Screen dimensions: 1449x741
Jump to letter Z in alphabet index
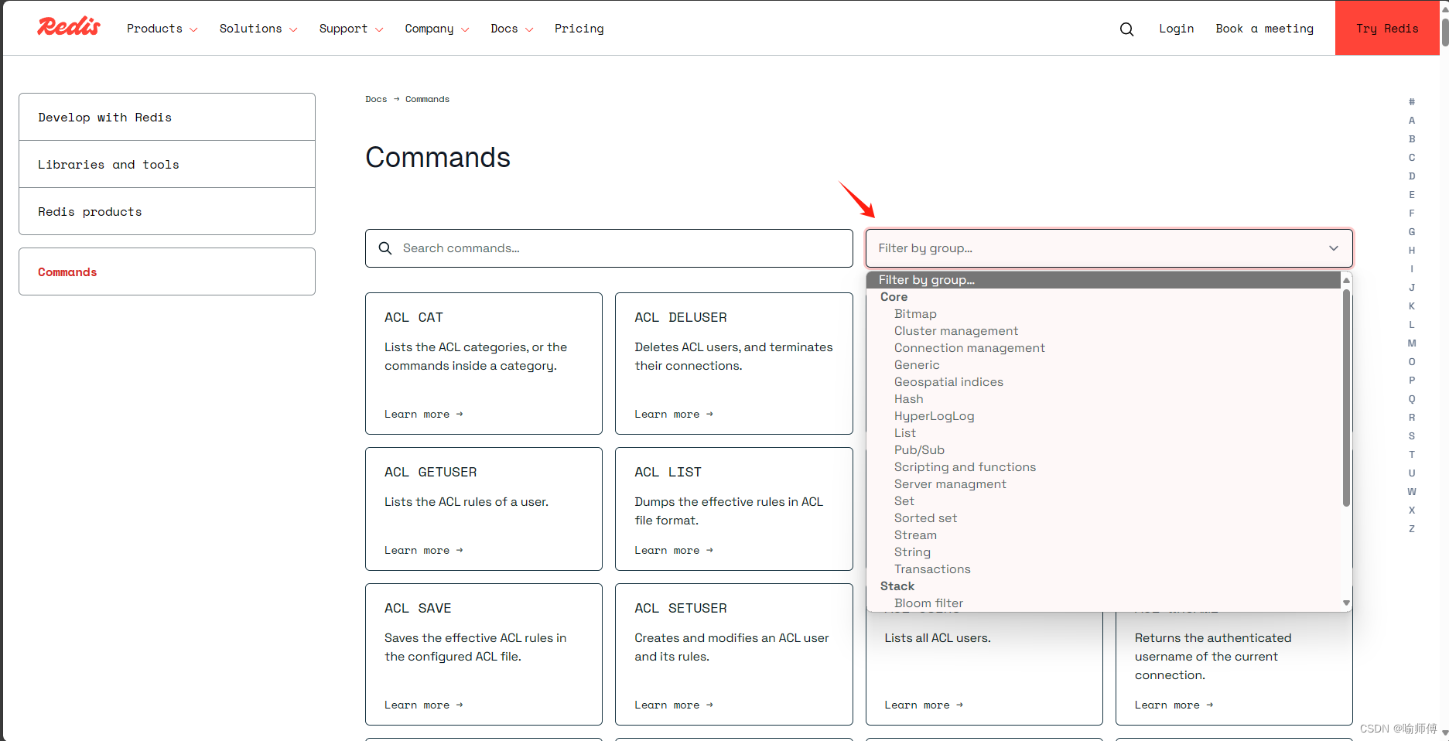coord(1412,529)
